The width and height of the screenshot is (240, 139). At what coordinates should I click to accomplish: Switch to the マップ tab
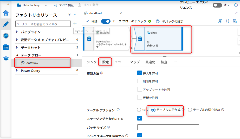click(x=135, y=62)
